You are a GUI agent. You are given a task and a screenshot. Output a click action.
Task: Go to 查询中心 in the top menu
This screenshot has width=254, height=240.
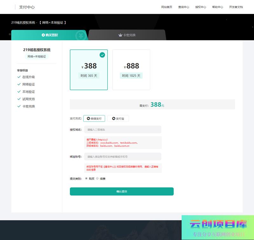click(184, 7)
